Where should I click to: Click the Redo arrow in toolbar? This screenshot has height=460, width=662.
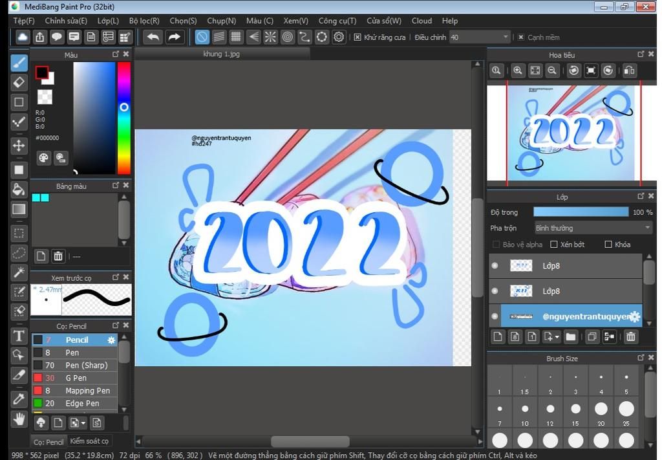tap(174, 37)
